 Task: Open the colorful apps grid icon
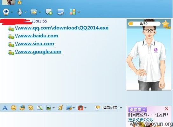[73, 12]
